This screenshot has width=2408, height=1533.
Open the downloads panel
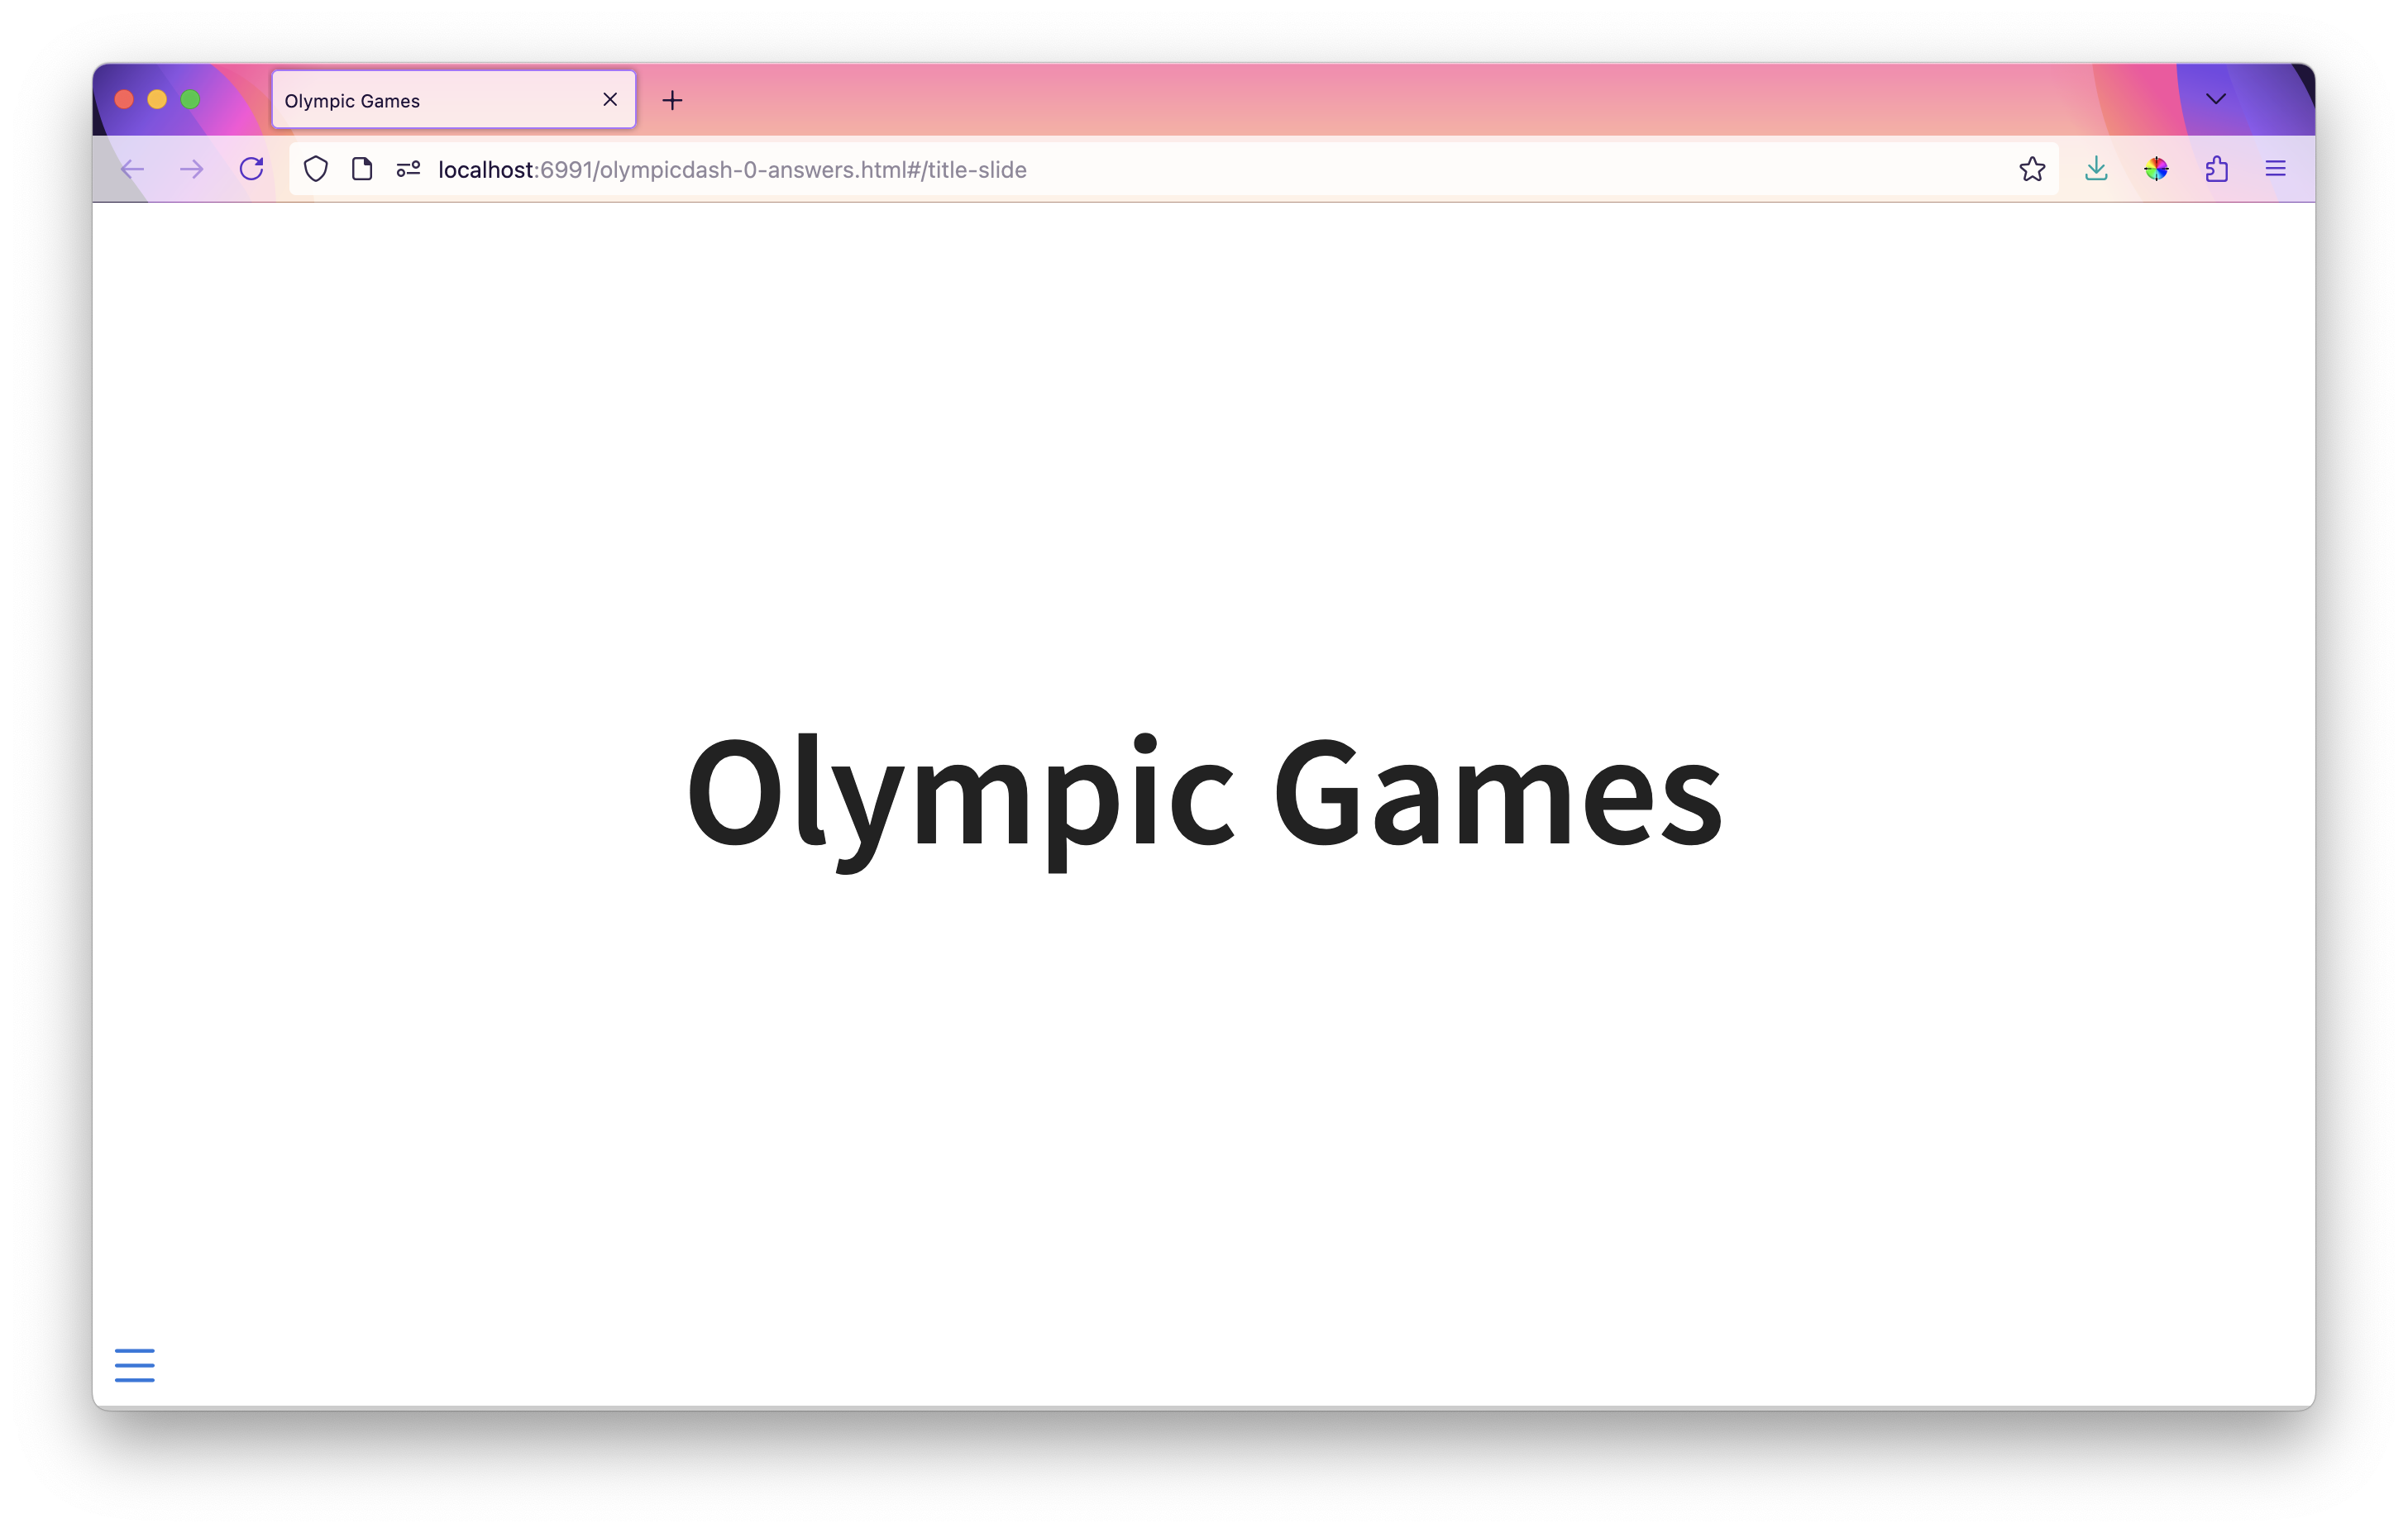pos(2096,169)
